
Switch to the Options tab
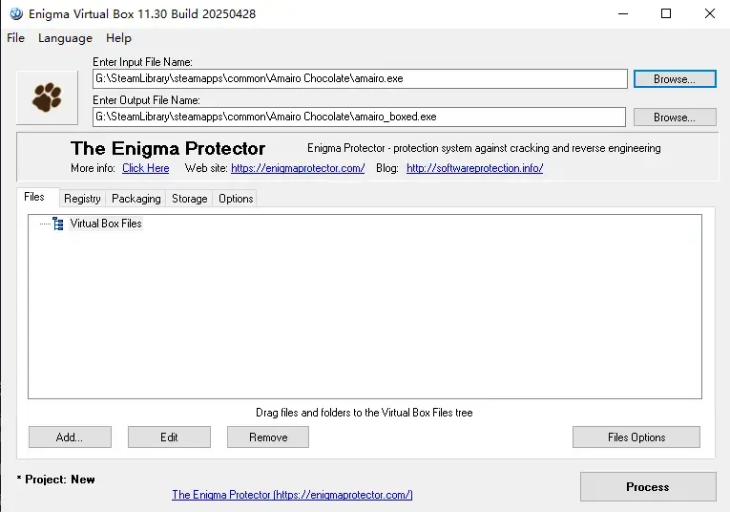236,199
